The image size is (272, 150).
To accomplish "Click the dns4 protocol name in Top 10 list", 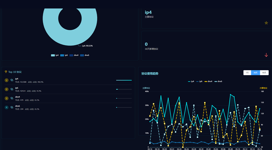I will coord(18,97).
